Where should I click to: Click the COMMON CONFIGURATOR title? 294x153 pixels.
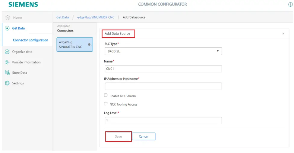(x=162, y=4)
